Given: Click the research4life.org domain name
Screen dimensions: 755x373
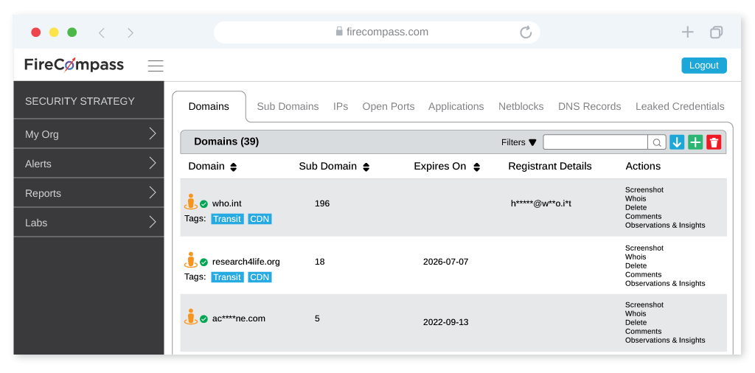Looking at the screenshot, I should pyautogui.click(x=246, y=262).
